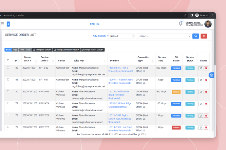Edit service order ID 77
The height and width of the screenshot is (150, 226).
201,127
